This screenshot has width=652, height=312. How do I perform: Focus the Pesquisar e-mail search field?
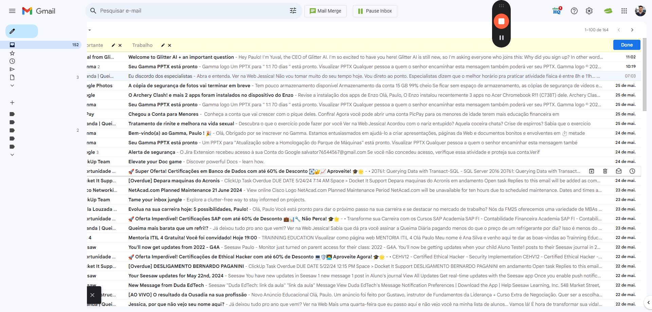pyautogui.click(x=194, y=11)
